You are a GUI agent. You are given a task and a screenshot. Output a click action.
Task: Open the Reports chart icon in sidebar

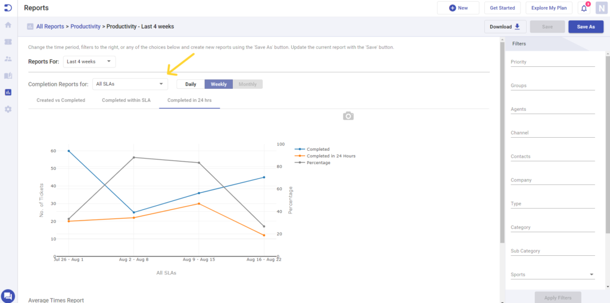coord(8,92)
